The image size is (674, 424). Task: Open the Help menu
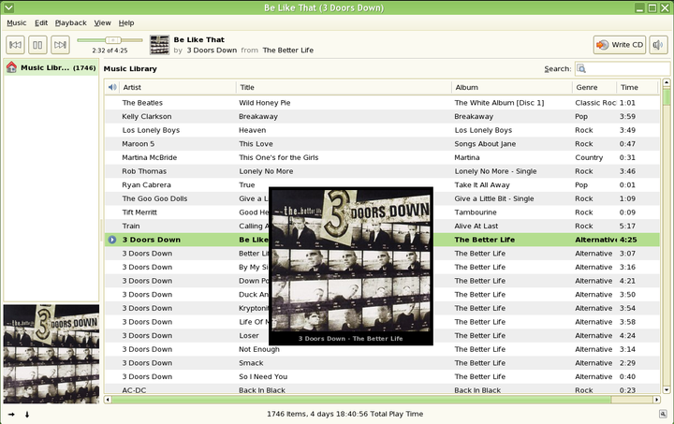[x=126, y=22]
